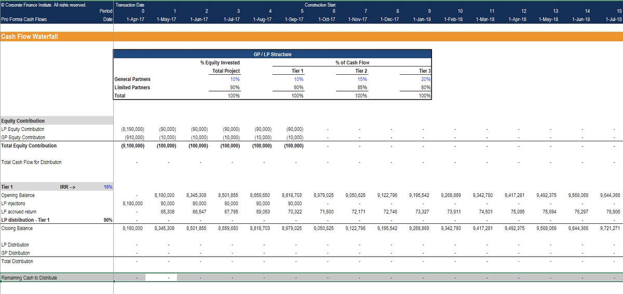Click General Partners Tier 2 15% cell

point(361,79)
